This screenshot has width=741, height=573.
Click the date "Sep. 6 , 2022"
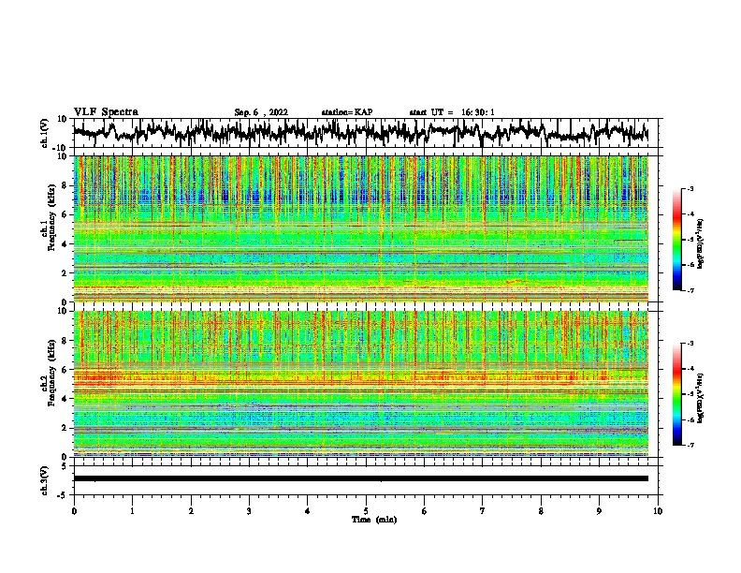point(261,112)
